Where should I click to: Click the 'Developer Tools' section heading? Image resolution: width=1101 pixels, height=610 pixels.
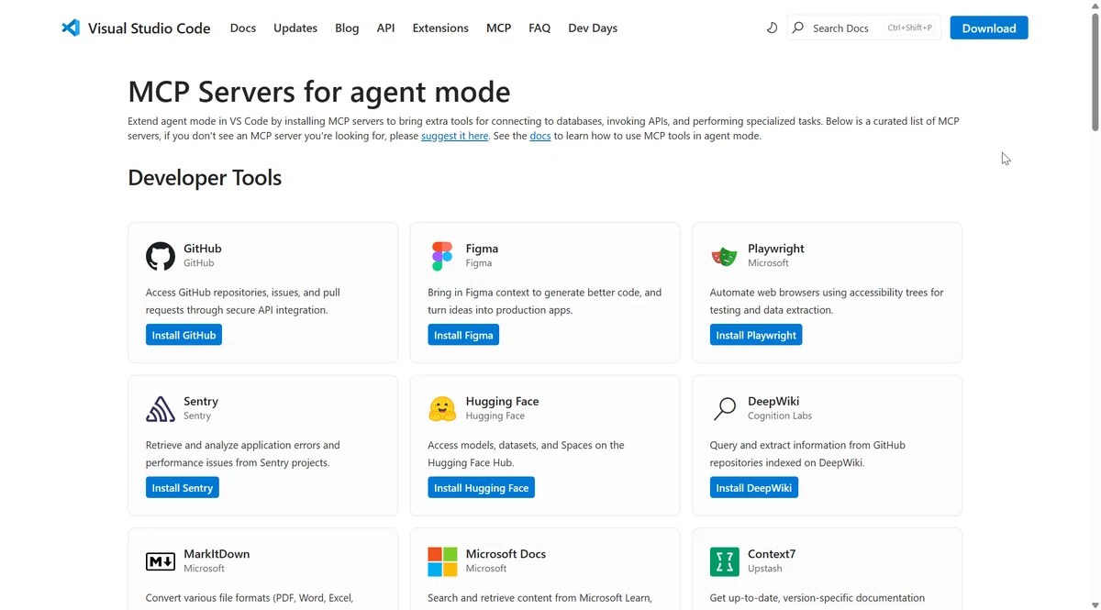point(205,177)
